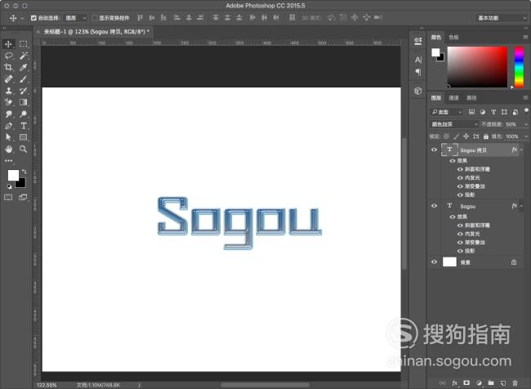Toggle Quick Mask mode

(8, 197)
